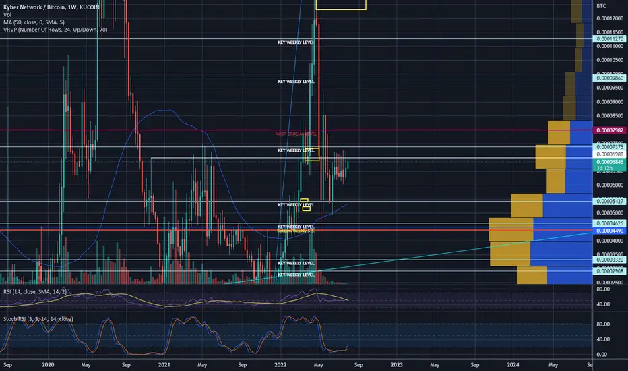This screenshot has height=371, width=628.
Task: Click 2020 on the time axis
Action: (48, 365)
